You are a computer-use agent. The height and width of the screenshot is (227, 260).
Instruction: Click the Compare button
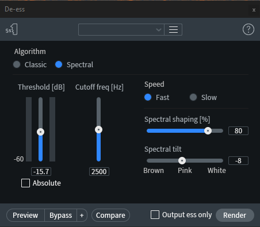click(110, 215)
